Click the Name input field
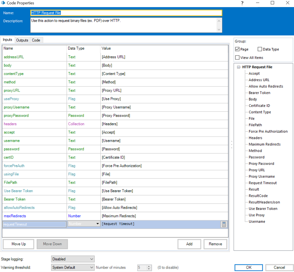 126,13
